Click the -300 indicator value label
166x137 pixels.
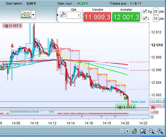coord(155,112)
